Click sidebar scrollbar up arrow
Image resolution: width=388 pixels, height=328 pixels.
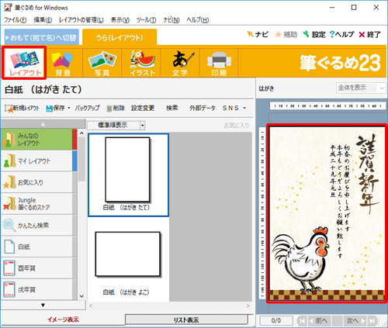(81, 133)
